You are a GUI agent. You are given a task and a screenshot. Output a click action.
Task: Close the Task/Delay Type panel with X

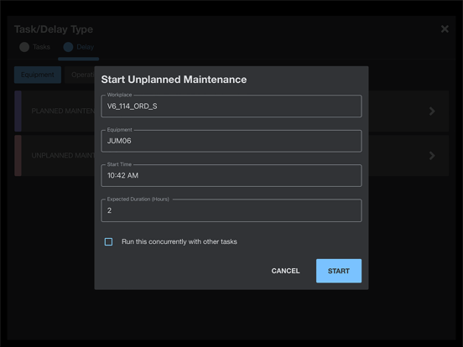point(445,28)
